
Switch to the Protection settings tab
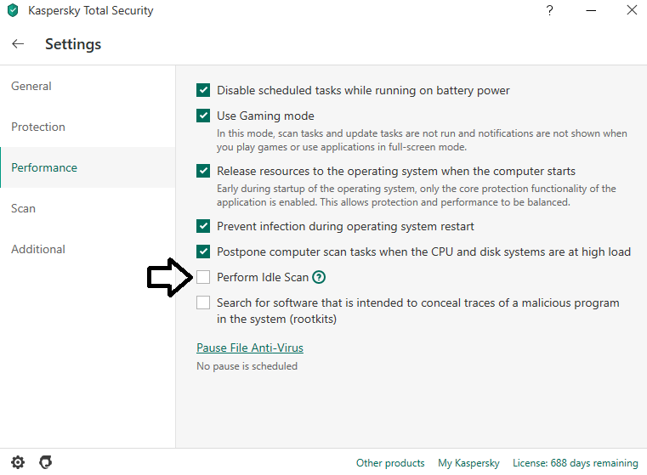38,127
